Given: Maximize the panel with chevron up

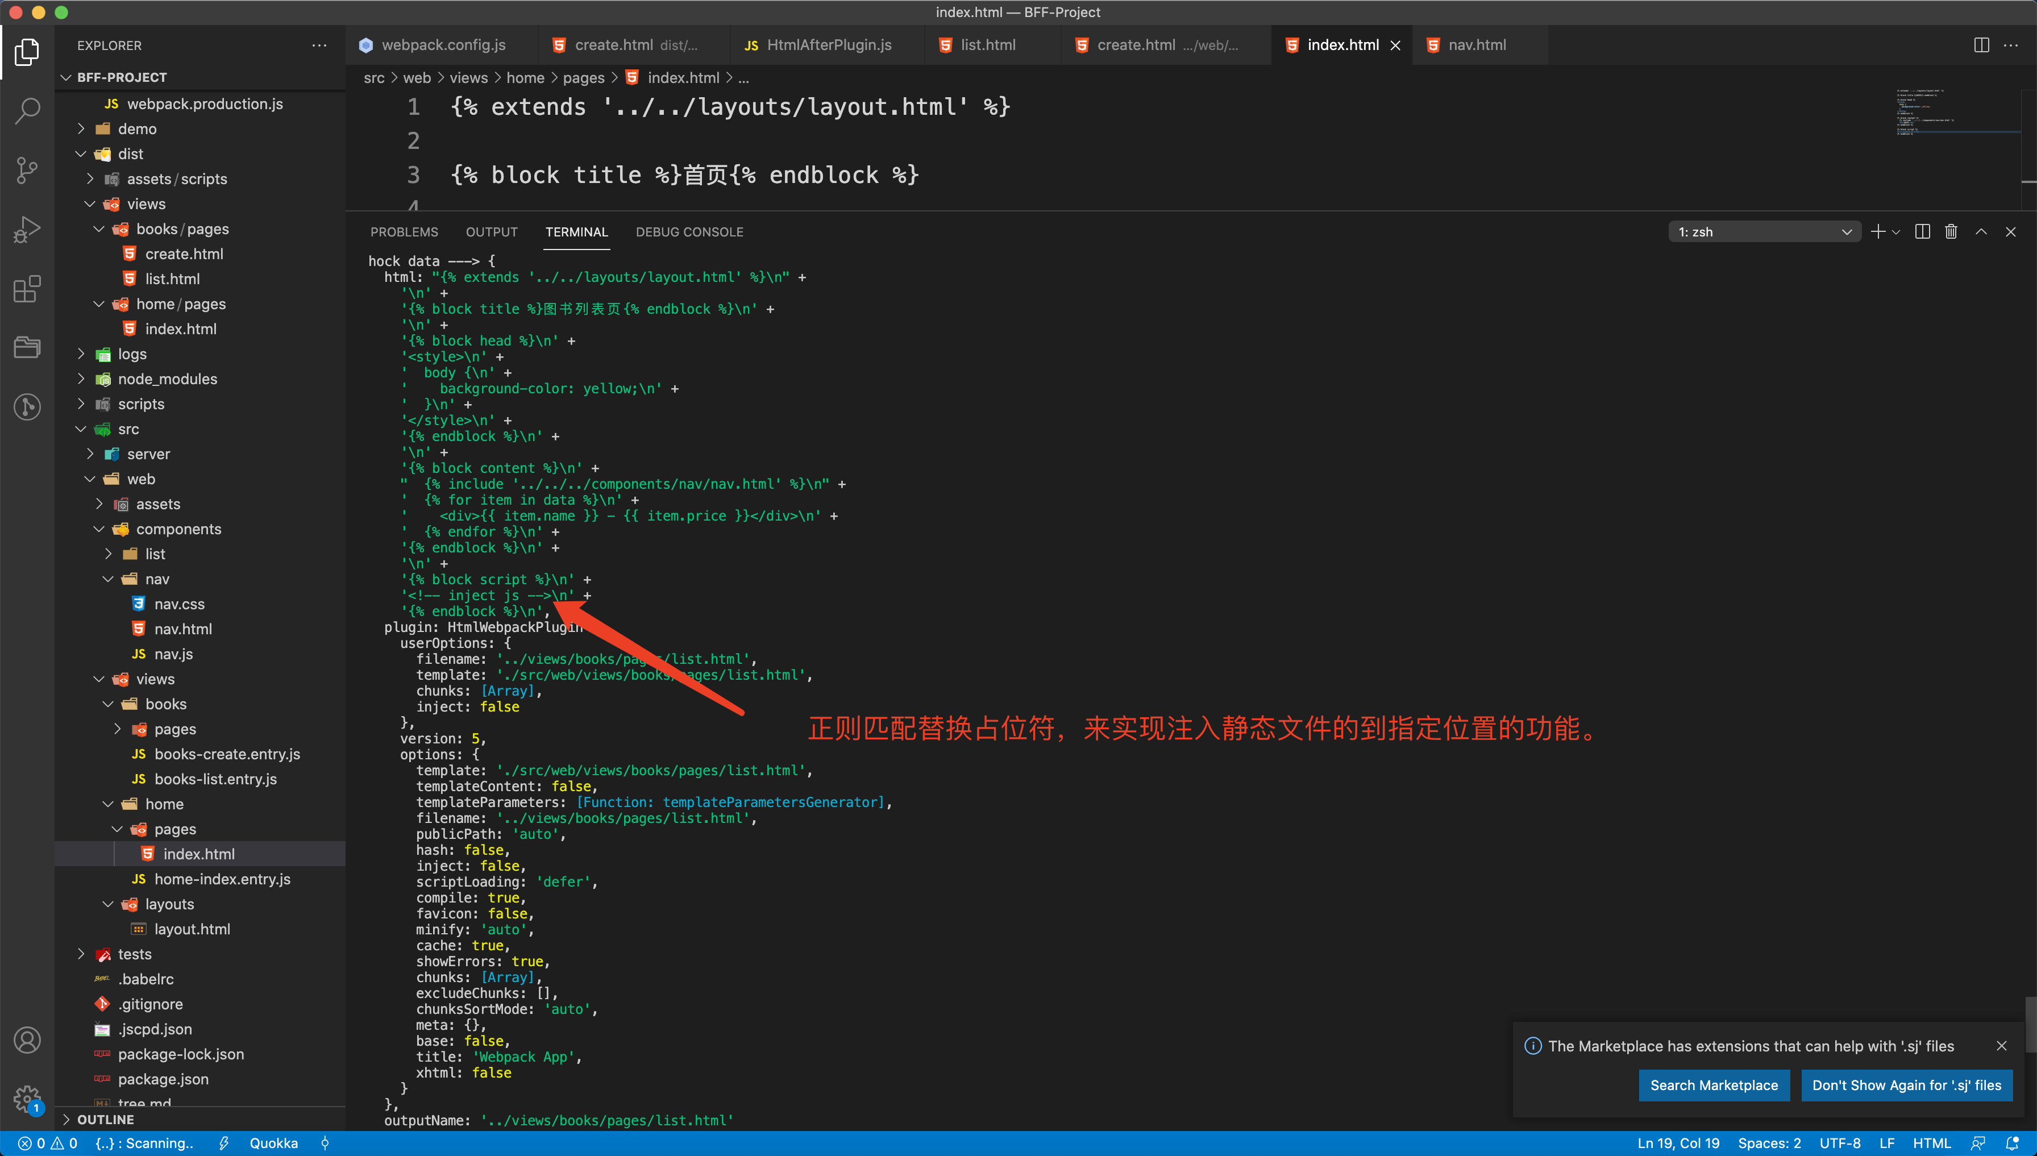Looking at the screenshot, I should point(1981,232).
